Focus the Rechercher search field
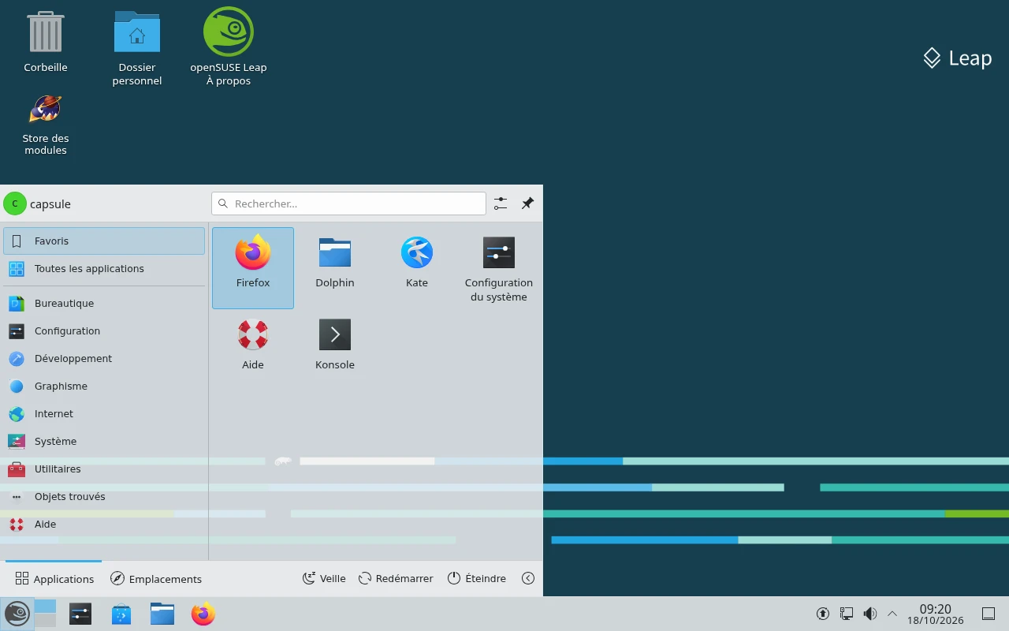This screenshot has height=631, width=1009. pyautogui.click(x=348, y=203)
